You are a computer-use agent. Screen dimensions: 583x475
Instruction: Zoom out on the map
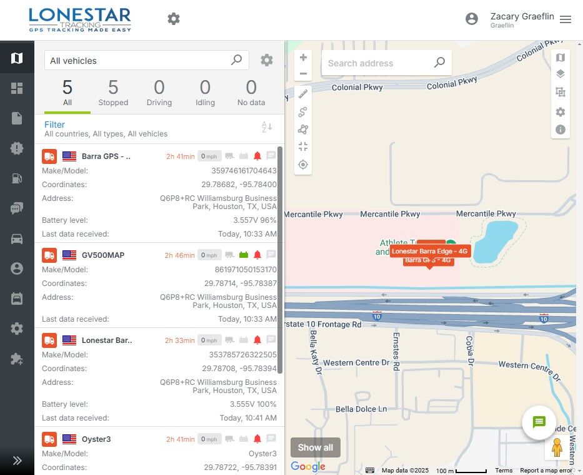pos(303,73)
